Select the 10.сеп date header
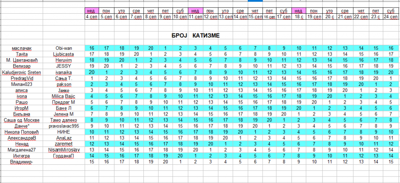Viewport: 400px width, 183px height. [181, 17]
